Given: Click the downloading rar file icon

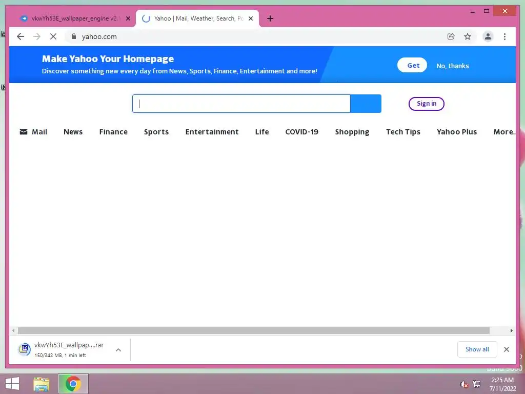Looking at the screenshot, I should [x=24, y=349].
